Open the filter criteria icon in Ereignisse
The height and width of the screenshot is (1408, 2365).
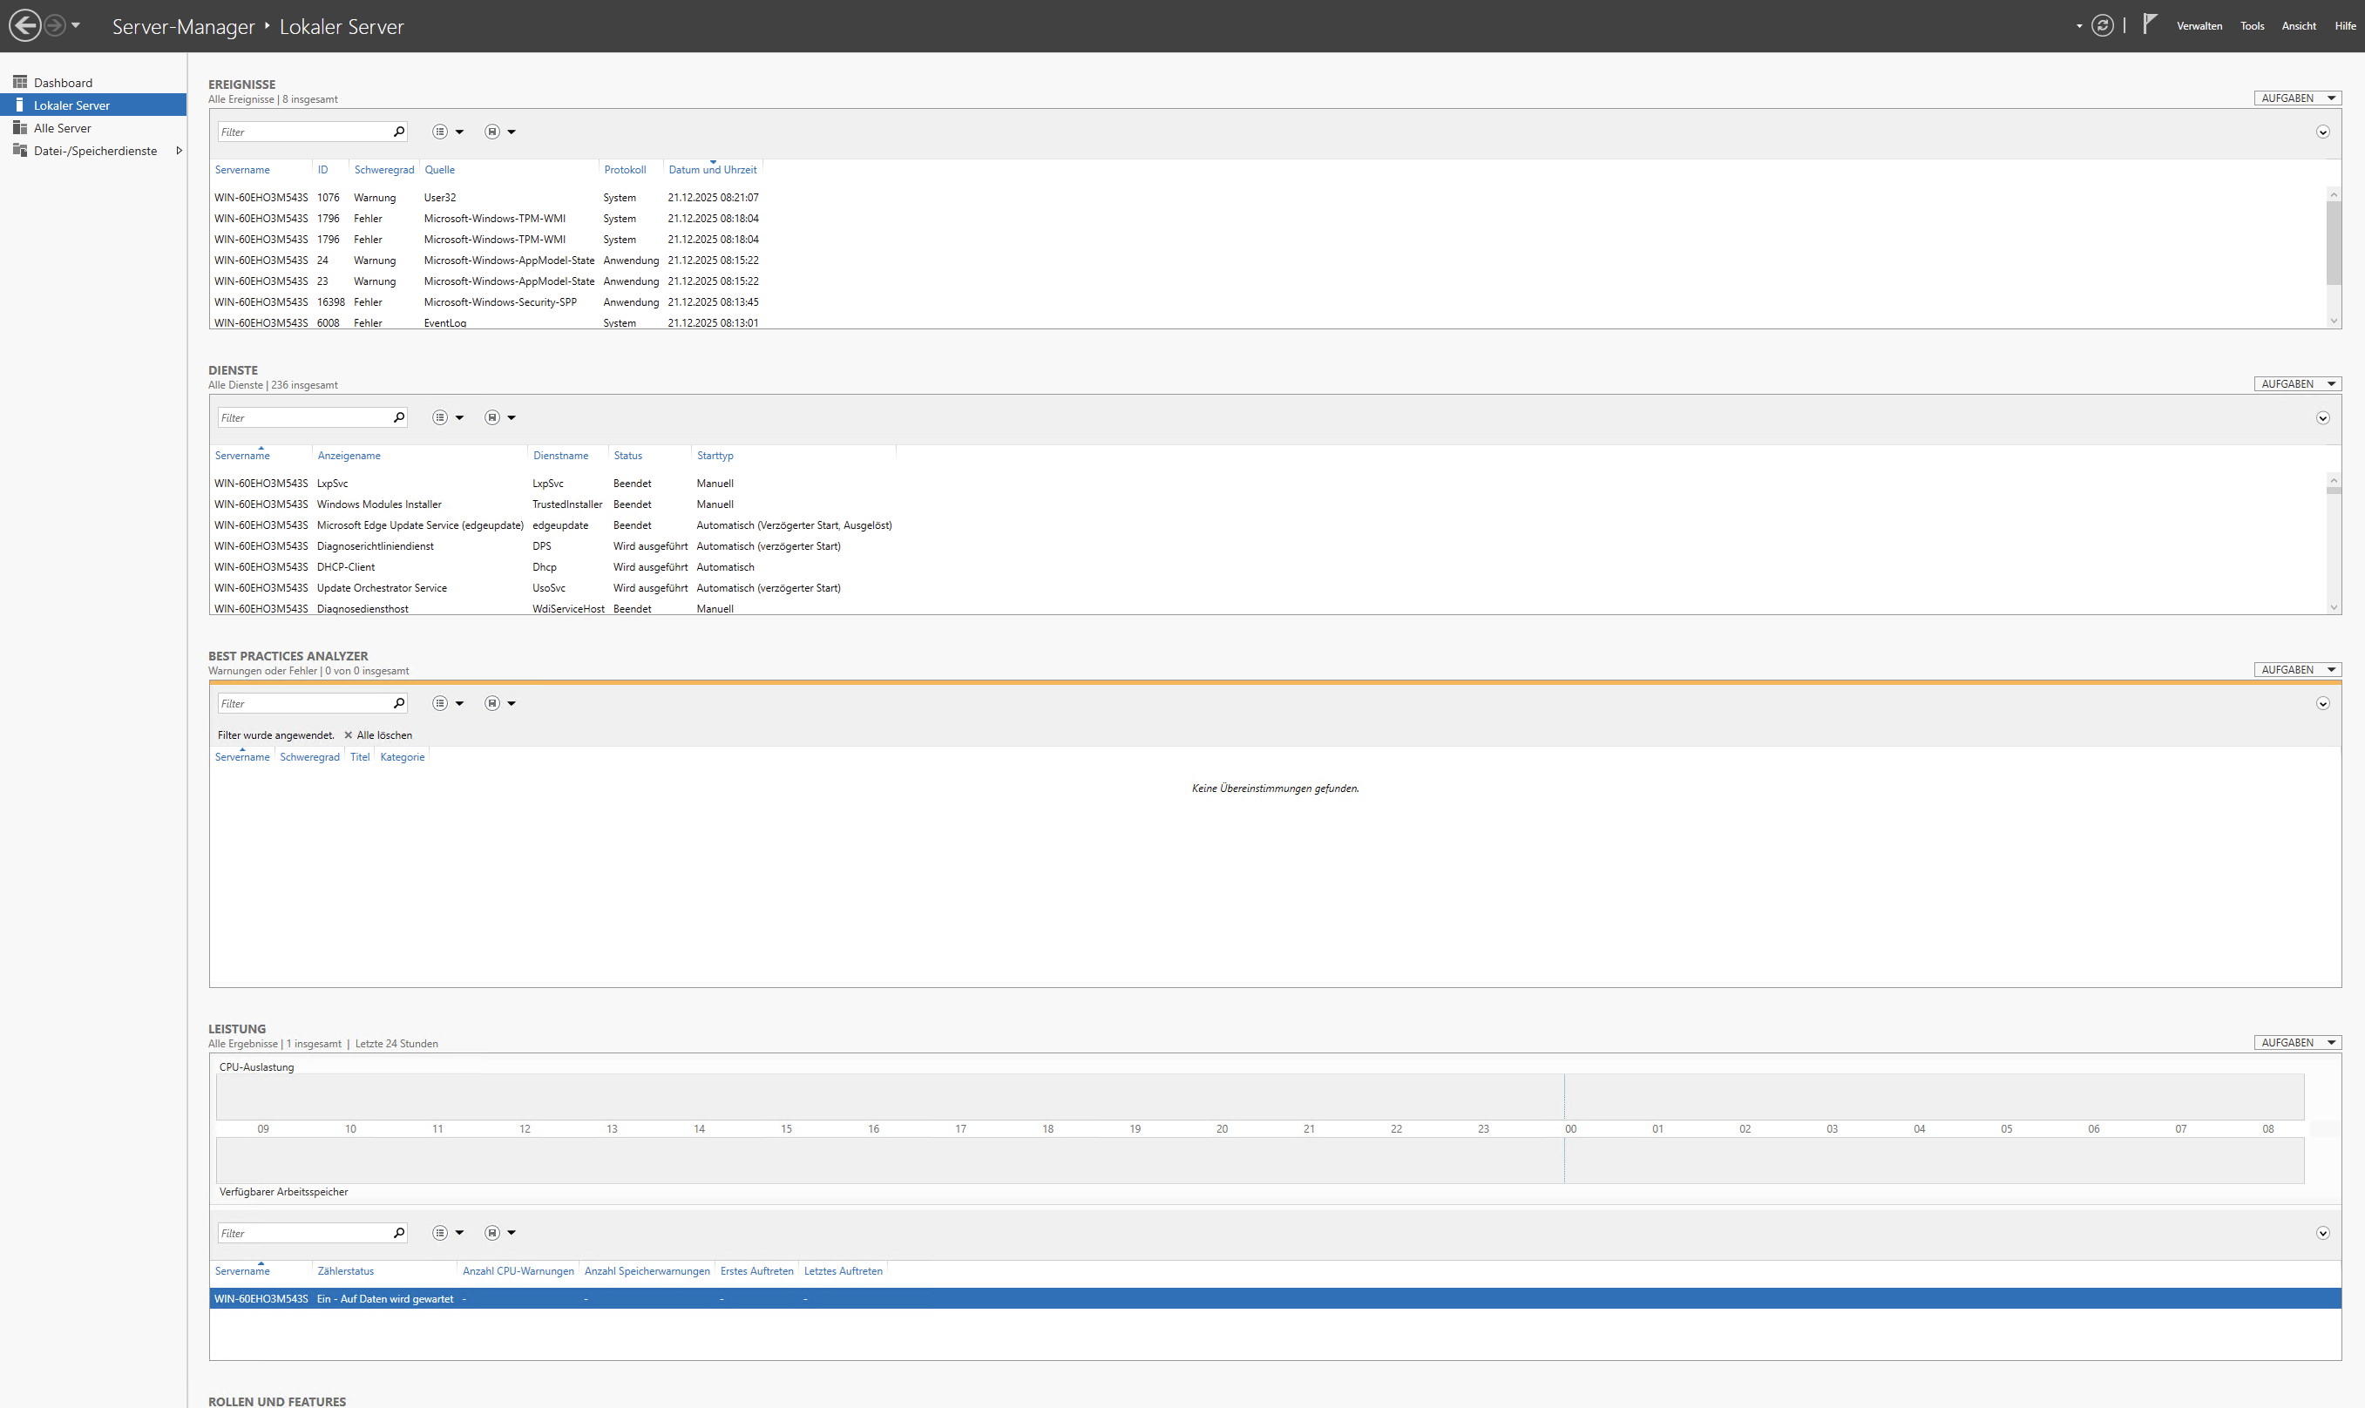439,131
